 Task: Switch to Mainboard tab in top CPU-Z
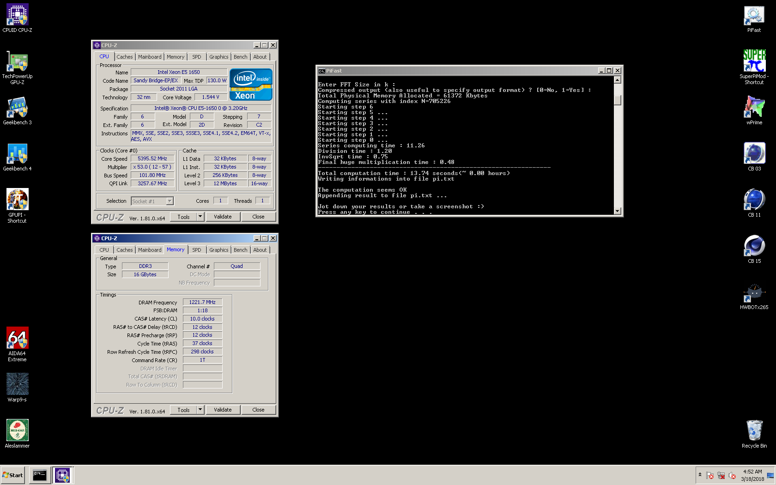tap(150, 57)
